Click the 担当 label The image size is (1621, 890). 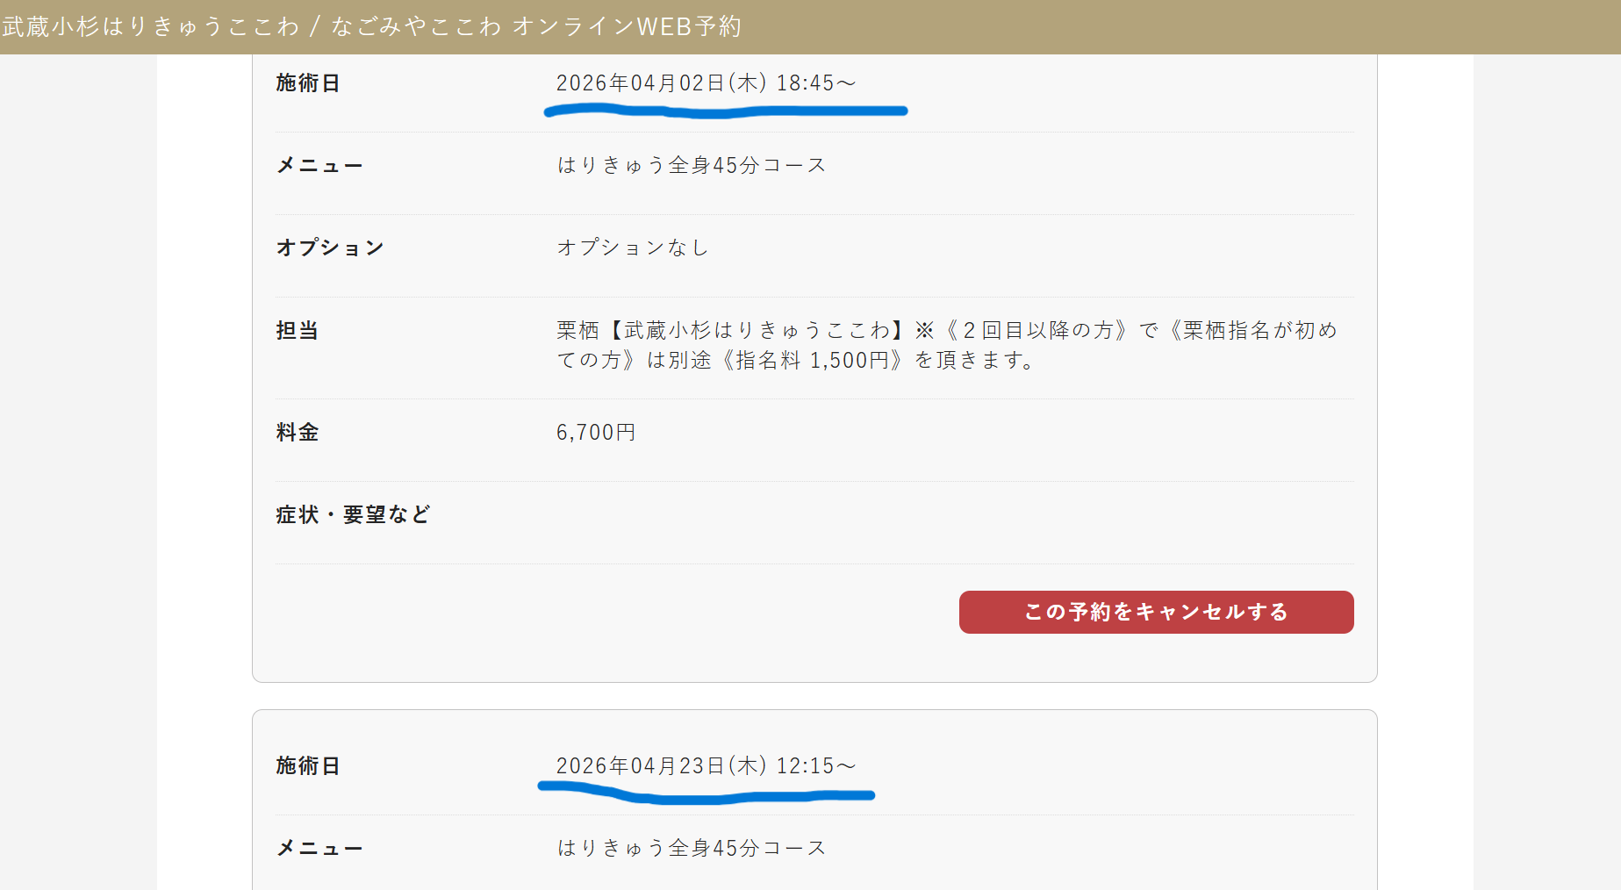pyautogui.click(x=298, y=331)
